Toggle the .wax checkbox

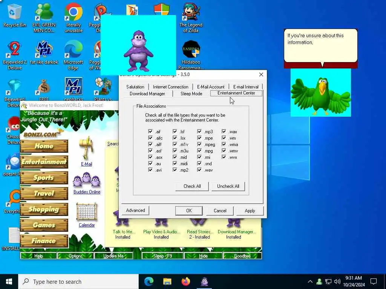click(224, 131)
